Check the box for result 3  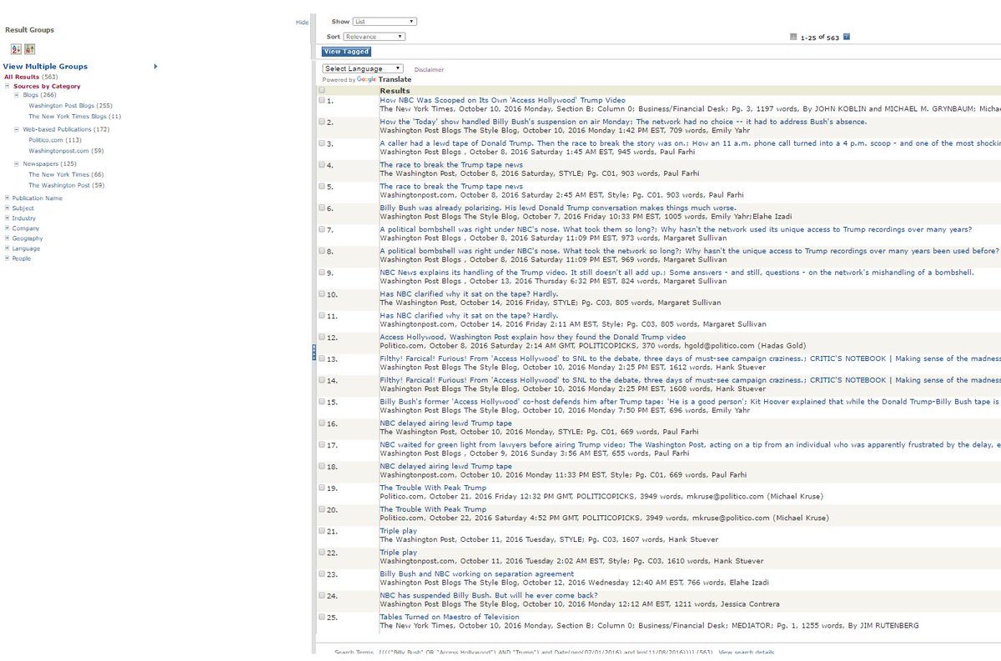click(322, 143)
